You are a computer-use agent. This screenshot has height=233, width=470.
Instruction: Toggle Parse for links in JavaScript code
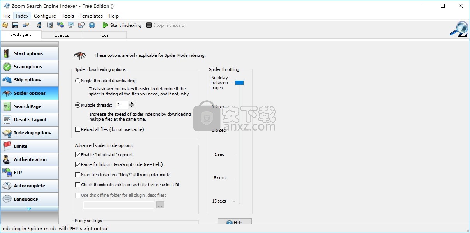[x=78, y=164]
